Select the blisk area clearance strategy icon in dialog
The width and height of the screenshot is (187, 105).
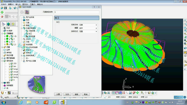(x=27, y=12)
